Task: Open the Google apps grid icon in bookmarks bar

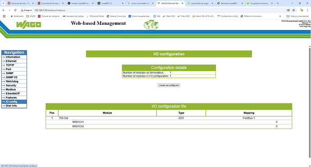Action: pyautogui.click(x=4, y=16)
